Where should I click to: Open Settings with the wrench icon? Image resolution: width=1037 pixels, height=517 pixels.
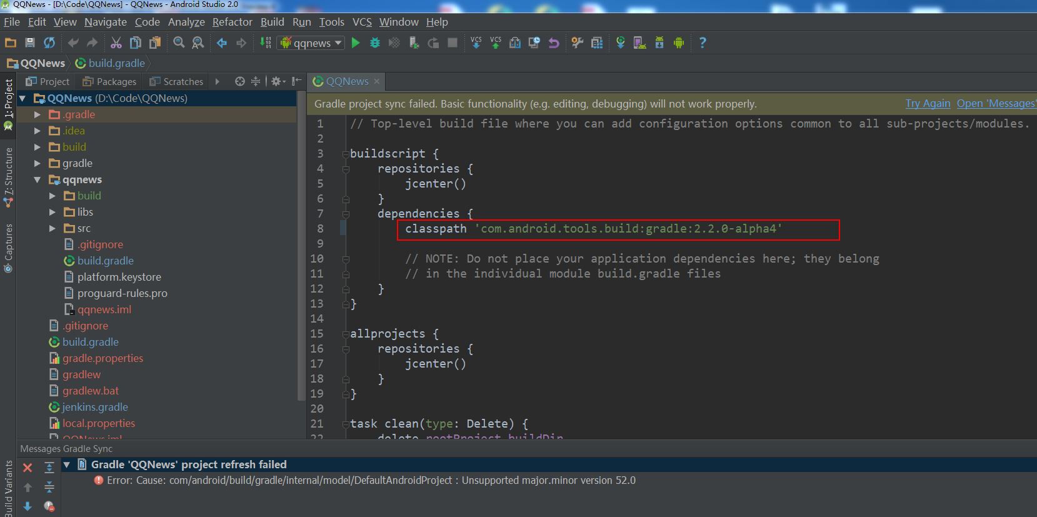(578, 43)
